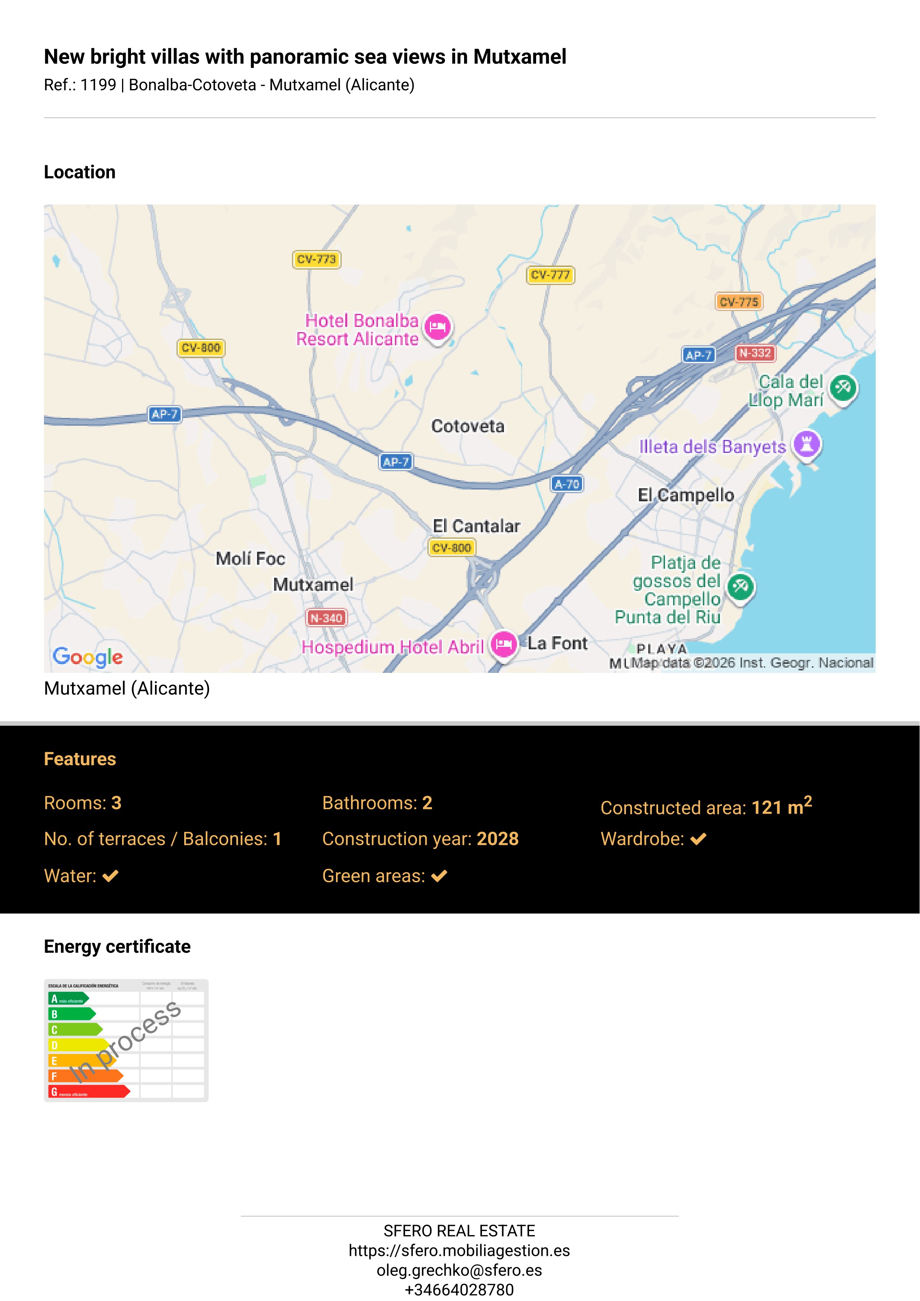Click the La Font map label
920x1301 pixels.
(557, 644)
